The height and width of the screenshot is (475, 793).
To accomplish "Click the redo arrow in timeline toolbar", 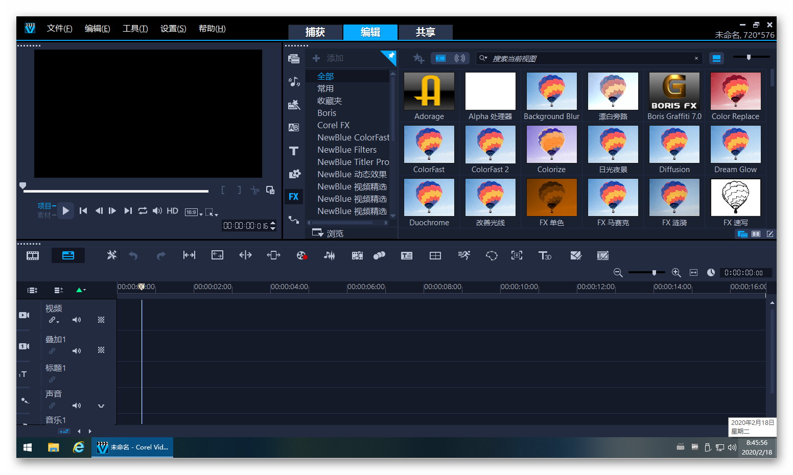I will [x=161, y=255].
